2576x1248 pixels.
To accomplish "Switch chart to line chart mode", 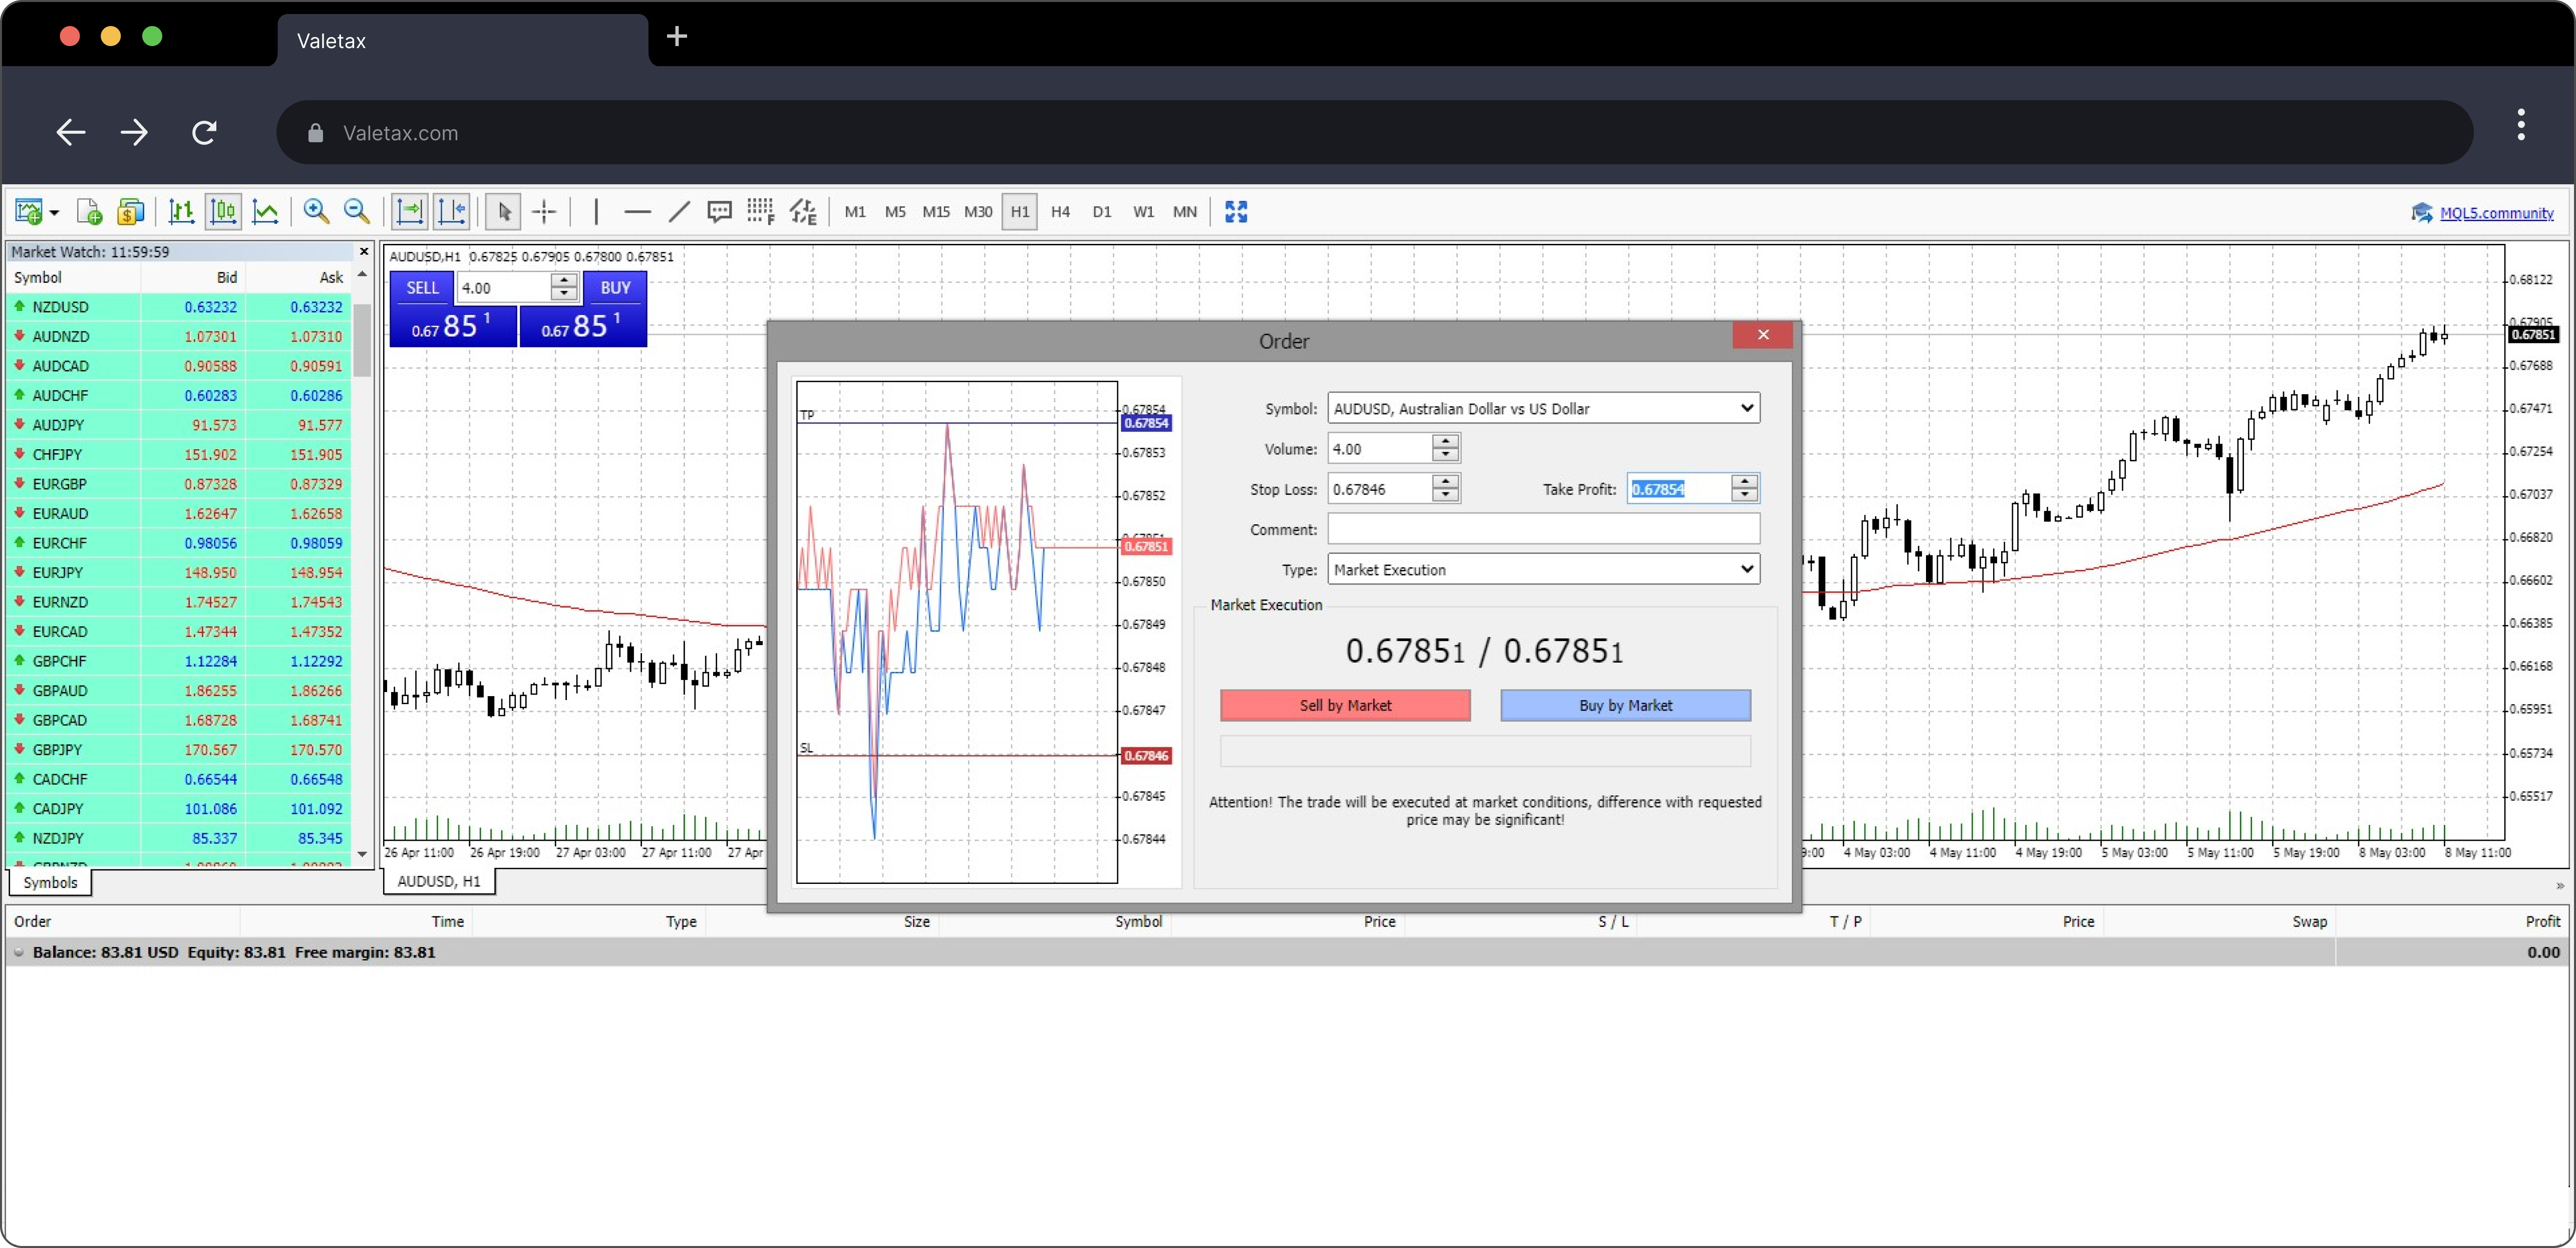I will [265, 211].
